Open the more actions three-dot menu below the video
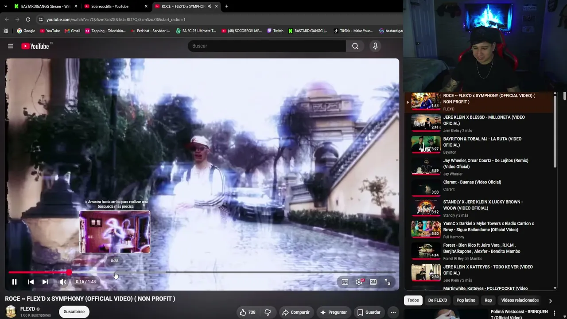This screenshot has height=319, width=567. [x=393, y=312]
